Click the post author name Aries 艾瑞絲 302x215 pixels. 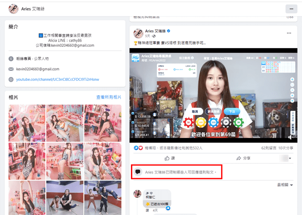click(155, 31)
